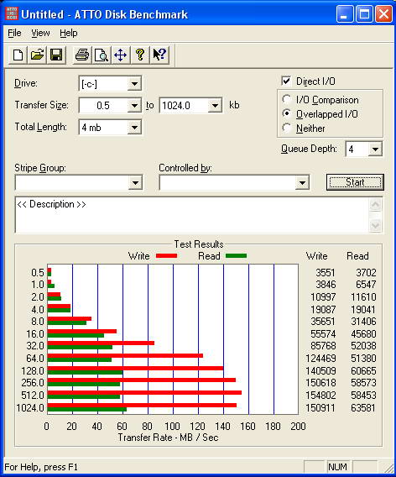Click the Description scrollbar down arrow
This screenshot has height=477, width=396.
(375, 226)
